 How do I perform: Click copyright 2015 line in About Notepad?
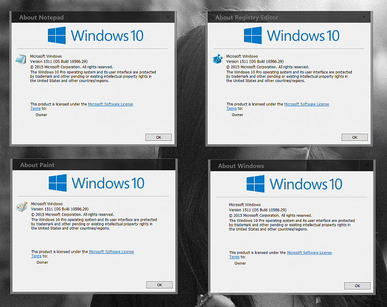pos(72,67)
